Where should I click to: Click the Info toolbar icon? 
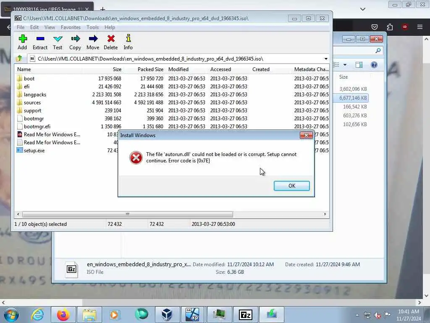click(x=128, y=42)
